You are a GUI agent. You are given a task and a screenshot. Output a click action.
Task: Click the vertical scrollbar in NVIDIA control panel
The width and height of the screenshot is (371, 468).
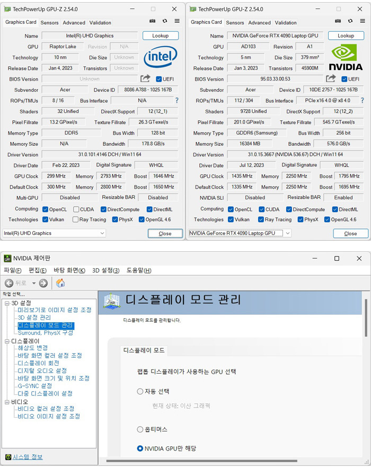366,318
